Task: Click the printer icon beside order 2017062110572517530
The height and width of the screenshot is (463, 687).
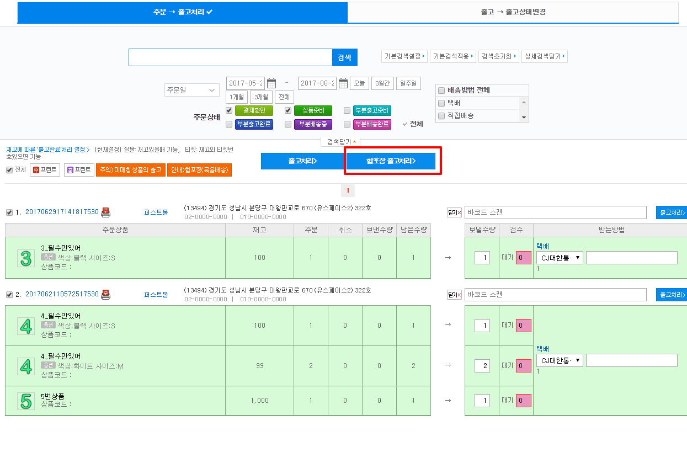Action: click(x=105, y=294)
